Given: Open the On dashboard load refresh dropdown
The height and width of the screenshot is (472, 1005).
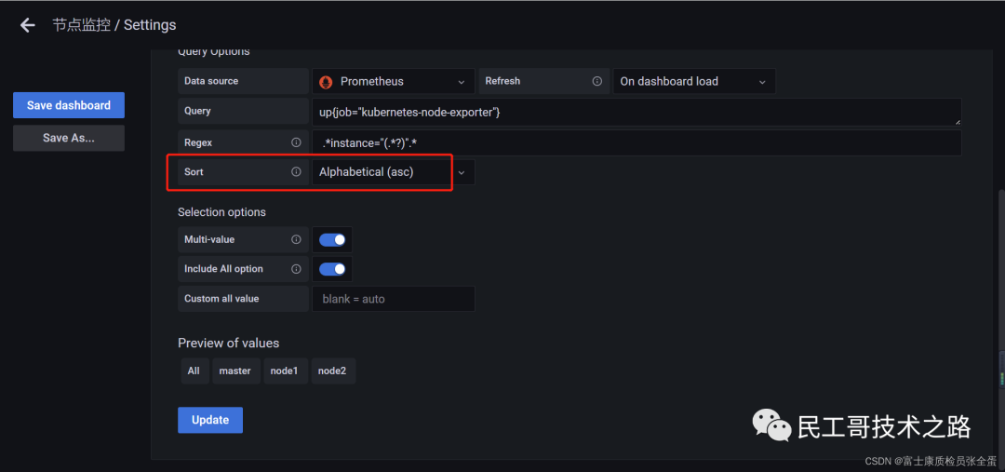Looking at the screenshot, I should (x=694, y=81).
